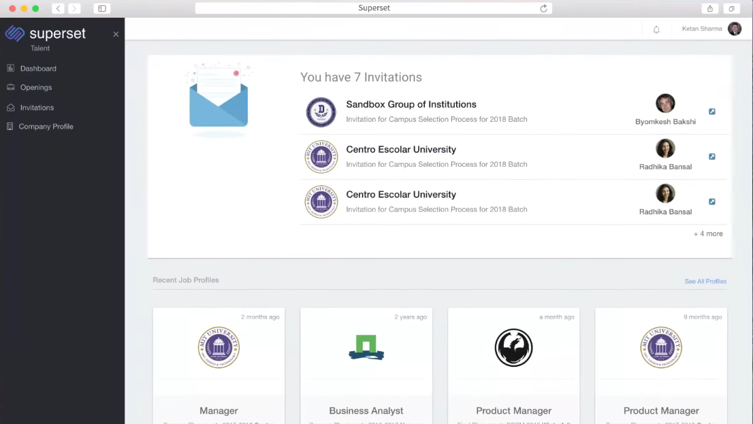Click the browser tabs overview icon
The width and height of the screenshot is (753, 424).
731,8
